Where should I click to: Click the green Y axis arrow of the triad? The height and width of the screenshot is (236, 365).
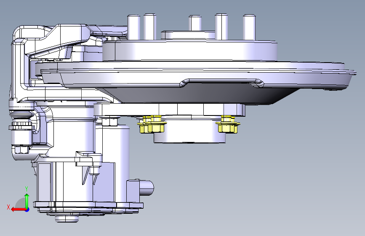27,201
